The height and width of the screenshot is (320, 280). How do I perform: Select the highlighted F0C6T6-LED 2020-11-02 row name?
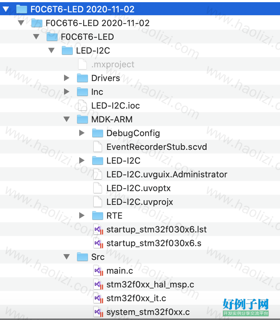pos(82,9)
